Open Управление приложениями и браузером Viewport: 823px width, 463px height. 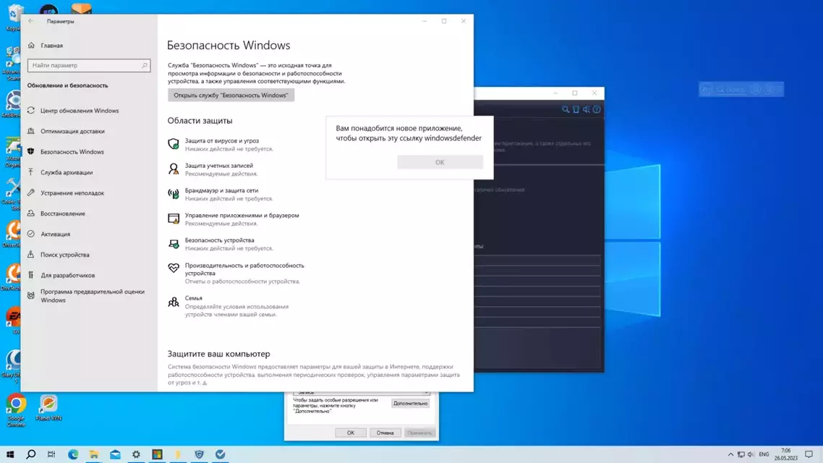[x=242, y=216]
